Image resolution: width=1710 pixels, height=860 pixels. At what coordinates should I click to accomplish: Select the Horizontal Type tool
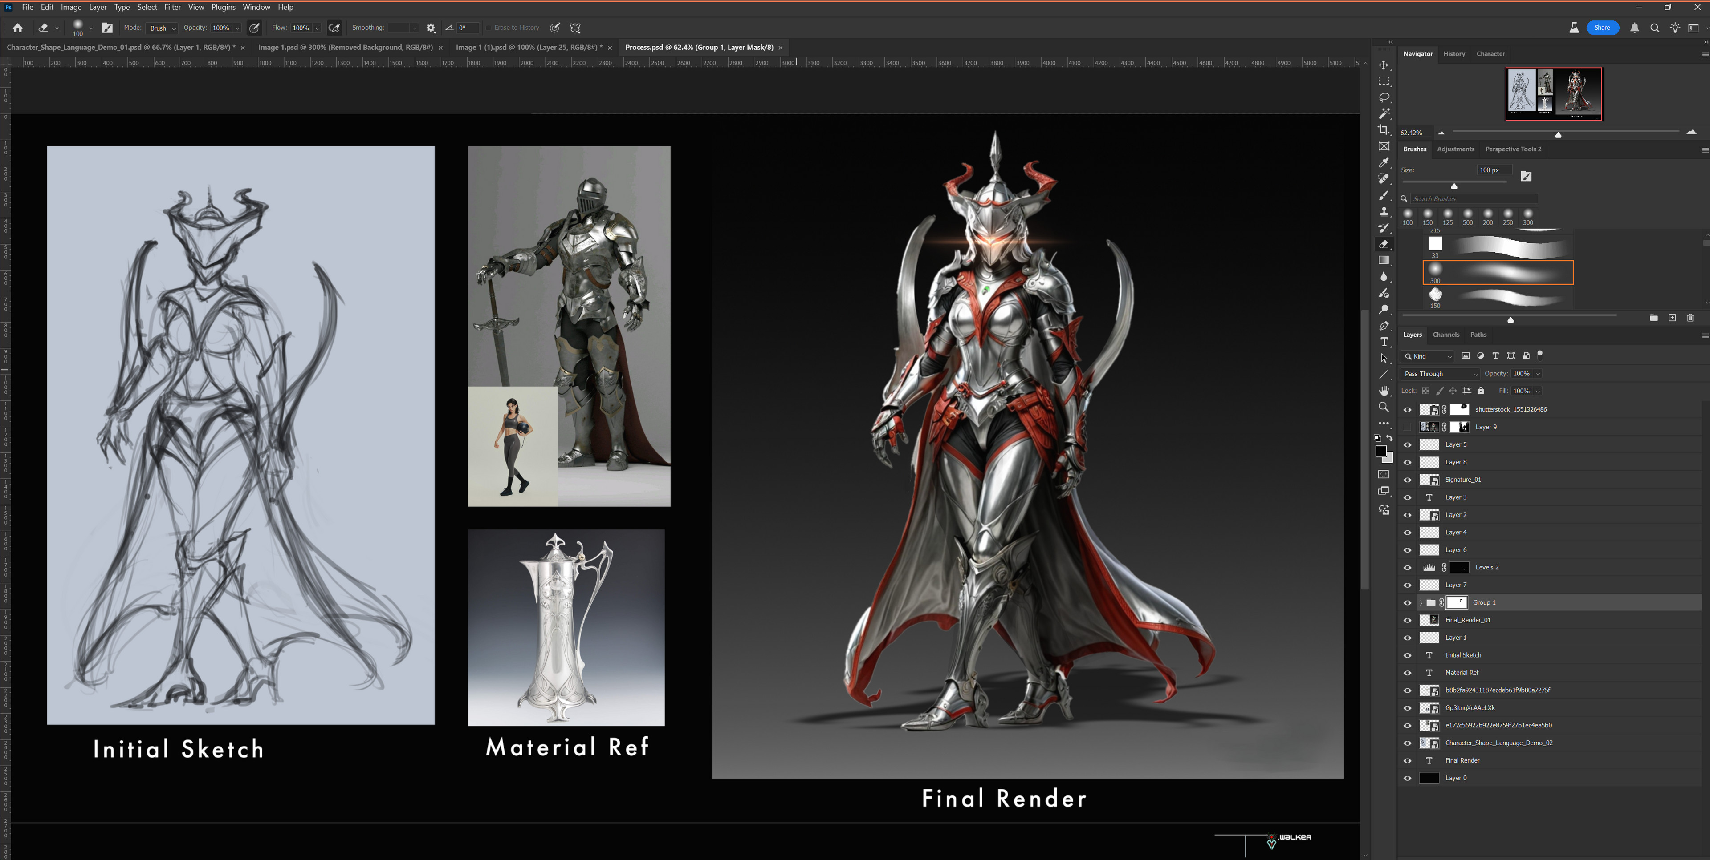(x=1384, y=342)
